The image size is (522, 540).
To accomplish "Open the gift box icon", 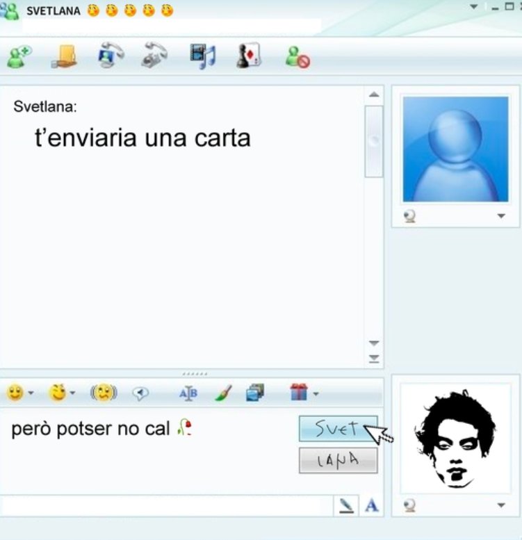I will pyautogui.click(x=298, y=392).
